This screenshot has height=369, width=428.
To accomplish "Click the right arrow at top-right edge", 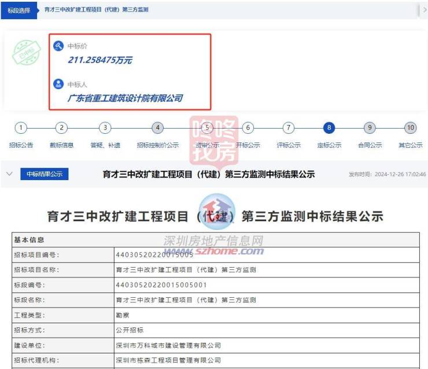I will 425,10.
